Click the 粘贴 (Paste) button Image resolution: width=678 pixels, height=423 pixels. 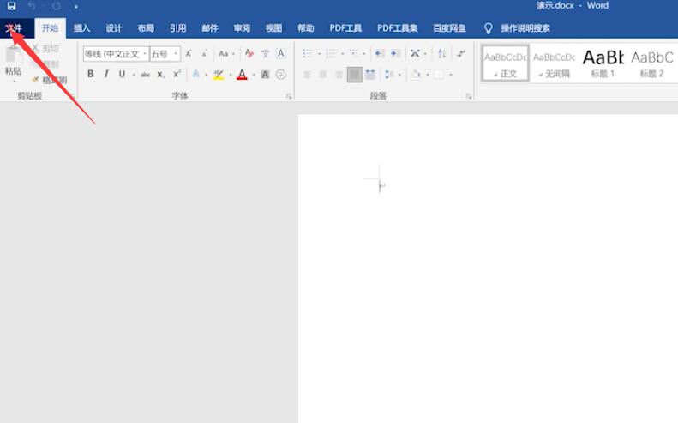pyautogui.click(x=14, y=63)
